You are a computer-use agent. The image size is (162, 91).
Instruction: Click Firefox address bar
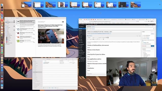(x=114, y=21)
